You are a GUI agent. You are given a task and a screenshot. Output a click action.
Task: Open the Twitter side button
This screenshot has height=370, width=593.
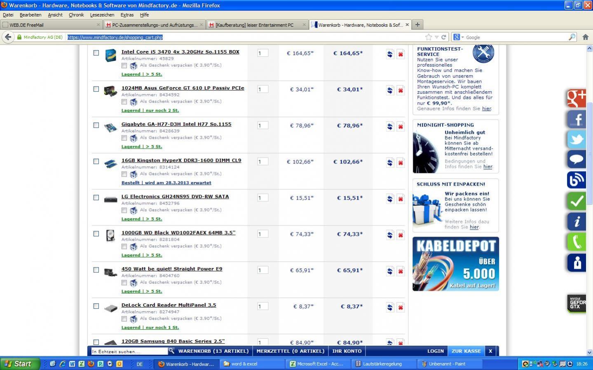(577, 139)
